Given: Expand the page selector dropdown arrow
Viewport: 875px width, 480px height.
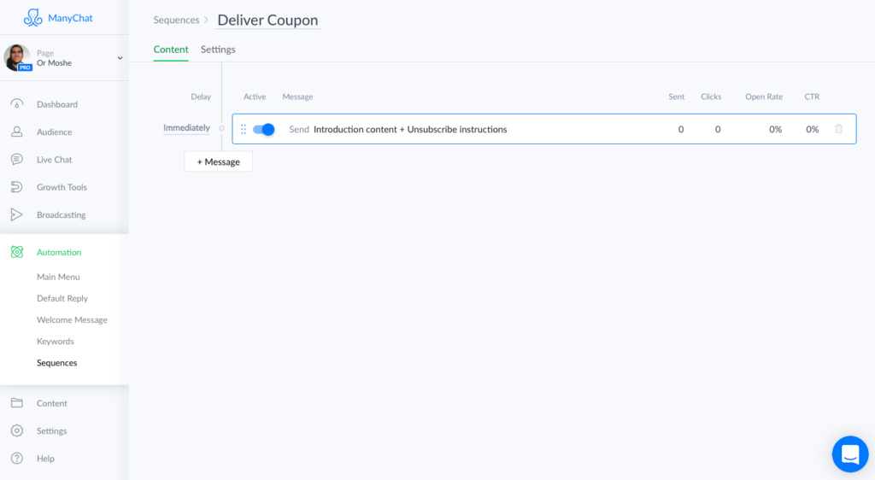Looking at the screenshot, I should click(120, 58).
